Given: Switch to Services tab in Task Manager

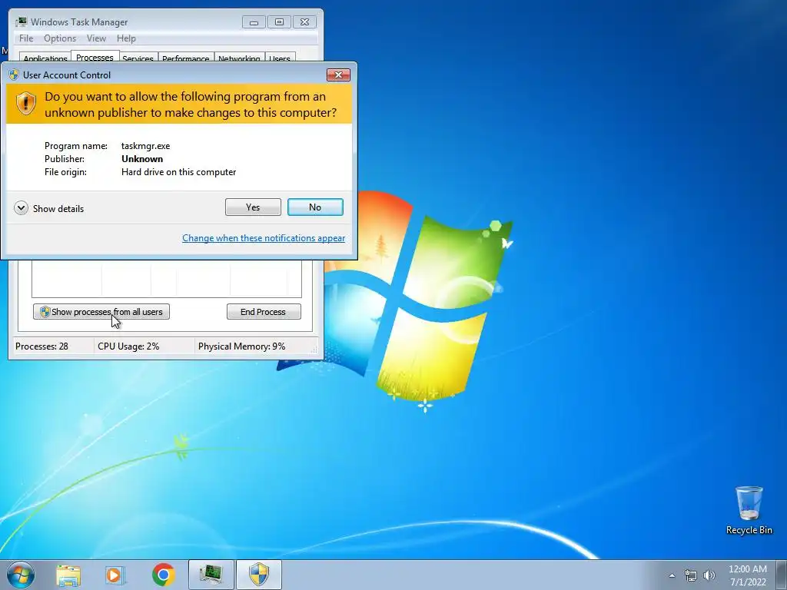Looking at the screenshot, I should (138, 58).
